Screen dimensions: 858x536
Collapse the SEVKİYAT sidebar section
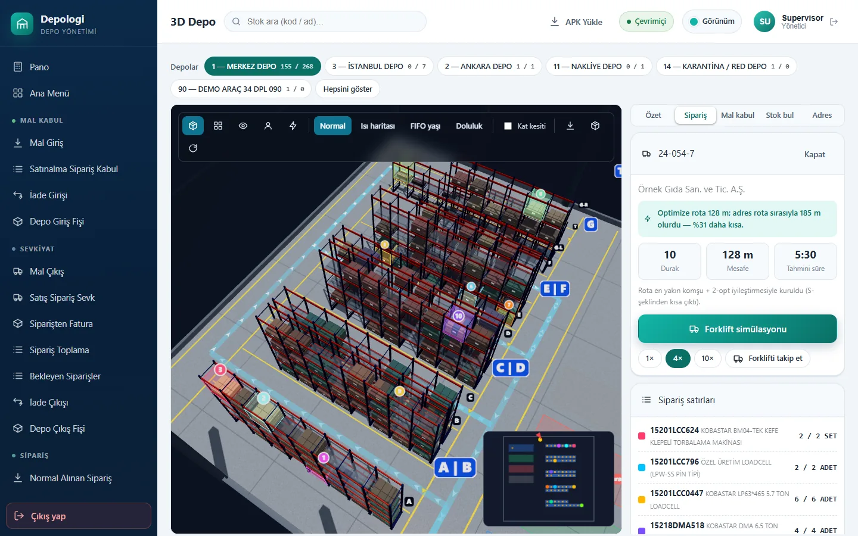tap(79, 249)
